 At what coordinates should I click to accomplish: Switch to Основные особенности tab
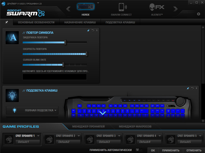(x=36, y=22)
